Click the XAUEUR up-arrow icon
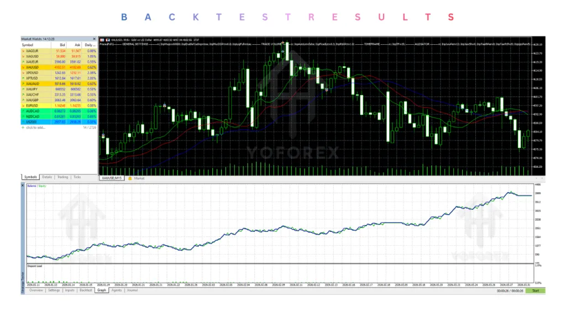Image resolution: width=566 pixels, height=318 pixels. [x=23, y=62]
